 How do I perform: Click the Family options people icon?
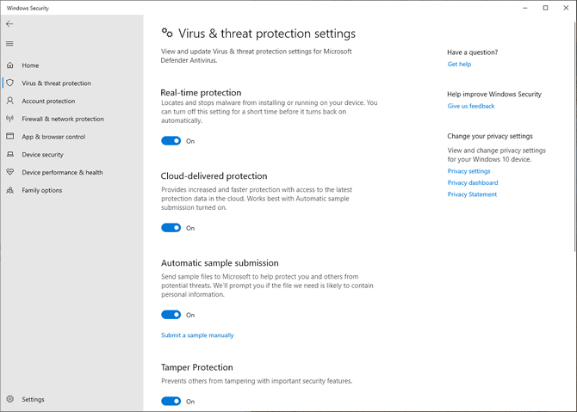point(10,190)
